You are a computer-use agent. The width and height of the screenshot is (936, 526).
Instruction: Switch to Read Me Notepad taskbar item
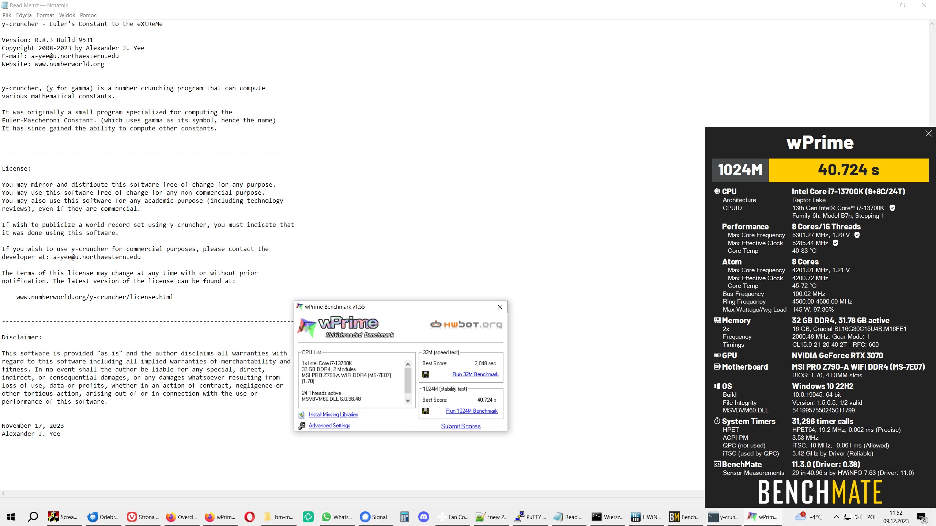point(569,517)
